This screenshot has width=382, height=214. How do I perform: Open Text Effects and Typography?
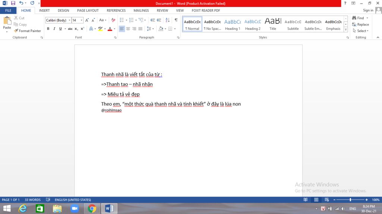point(91,29)
